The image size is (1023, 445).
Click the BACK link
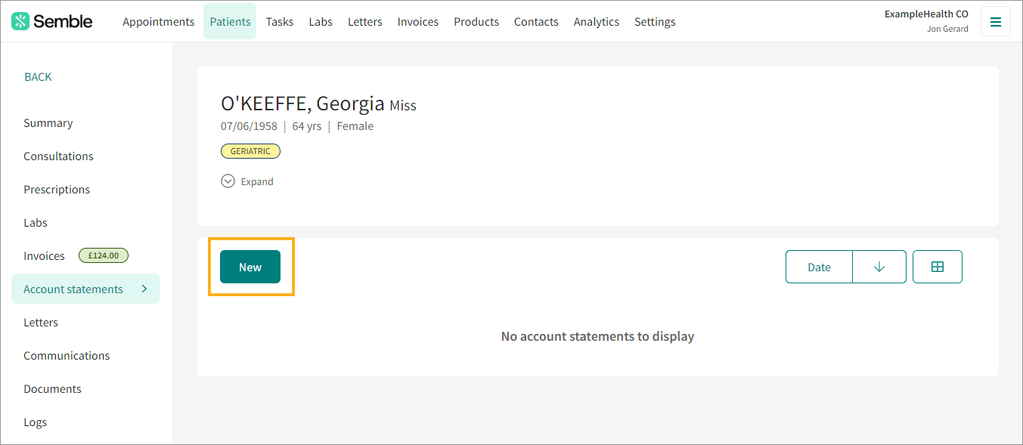[x=38, y=77]
